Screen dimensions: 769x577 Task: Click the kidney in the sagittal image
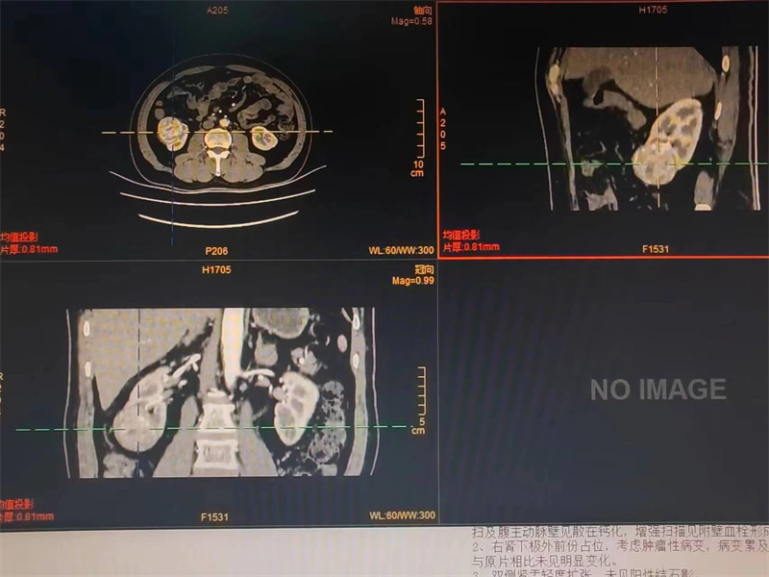click(668, 141)
